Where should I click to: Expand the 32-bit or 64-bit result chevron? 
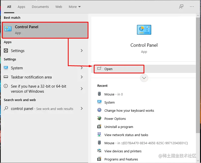click(82, 89)
